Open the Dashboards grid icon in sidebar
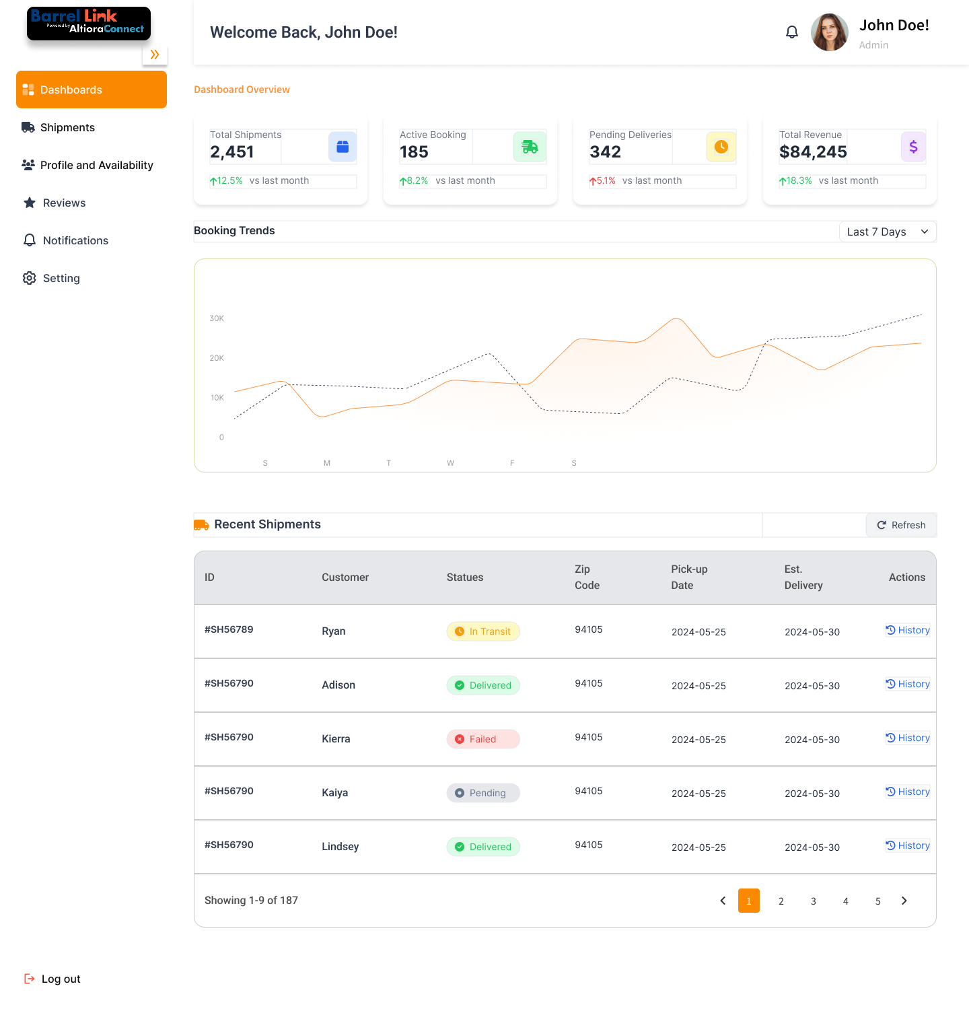 [x=28, y=90]
